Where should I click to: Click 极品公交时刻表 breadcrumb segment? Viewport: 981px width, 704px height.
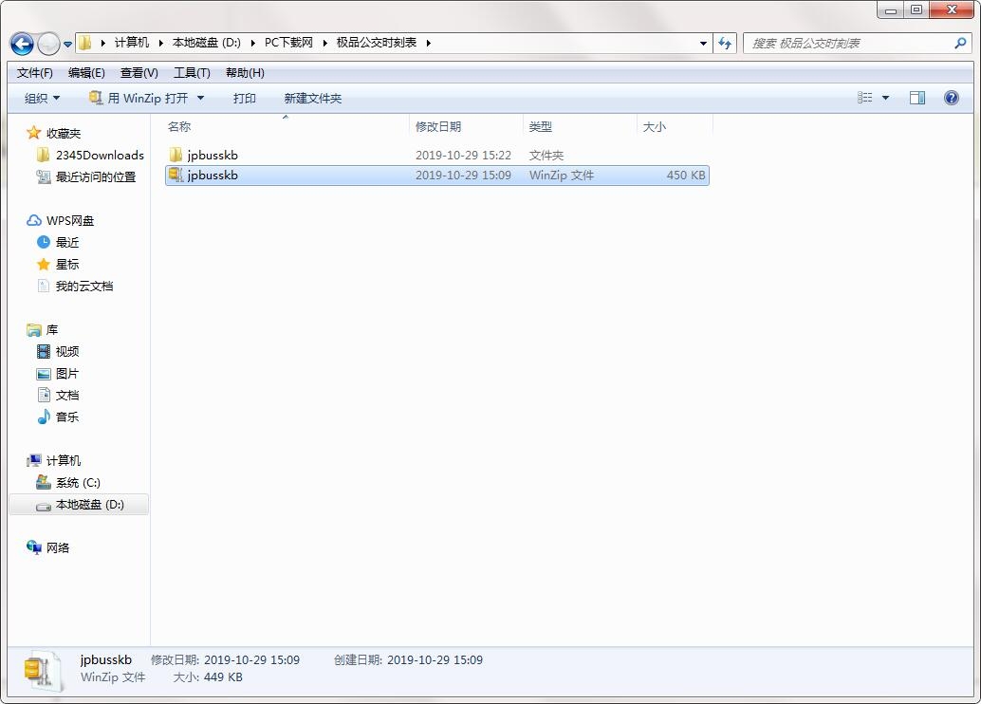click(x=376, y=43)
